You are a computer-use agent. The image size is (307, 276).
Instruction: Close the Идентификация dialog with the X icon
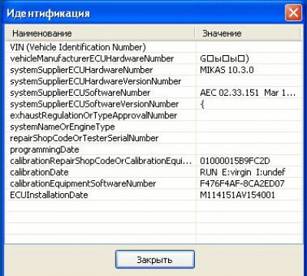[293, 13]
